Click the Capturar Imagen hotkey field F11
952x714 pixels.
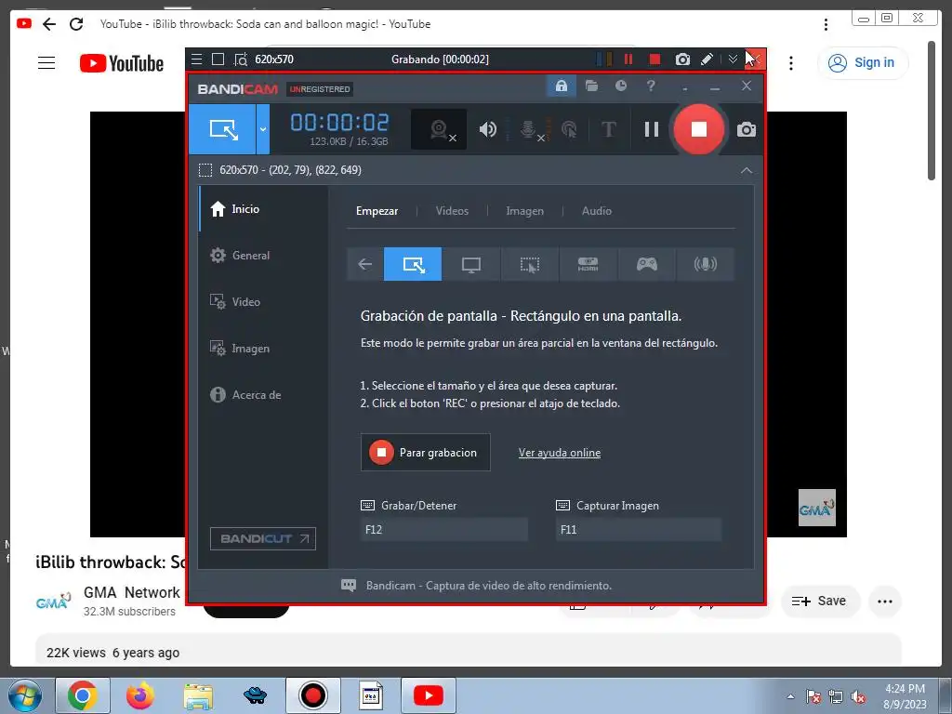[638, 529]
